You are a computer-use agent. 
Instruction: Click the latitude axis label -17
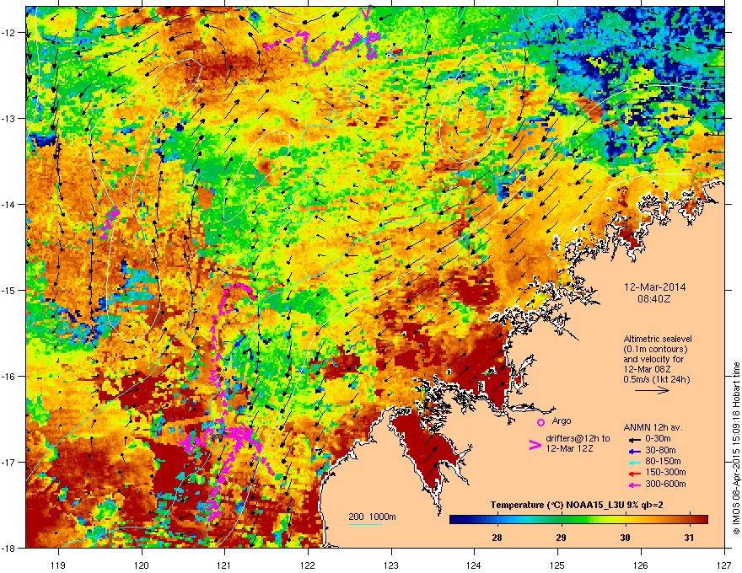pos(8,462)
